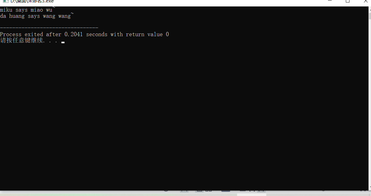This screenshot has height=196, width=371.
Task: Click the 未命名3.exe title bar text
Action: [32, 1]
